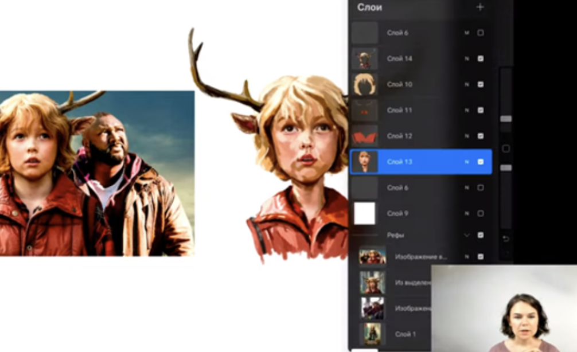577x352 pixels.
Task: Enable visibility of Слой 9
Action: coord(481,213)
